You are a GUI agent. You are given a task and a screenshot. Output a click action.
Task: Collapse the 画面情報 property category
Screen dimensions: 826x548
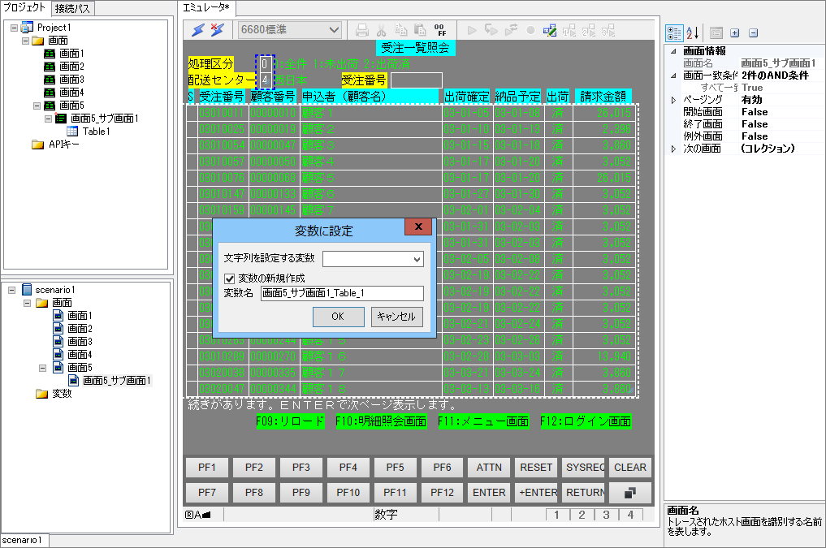[x=673, y=51]
